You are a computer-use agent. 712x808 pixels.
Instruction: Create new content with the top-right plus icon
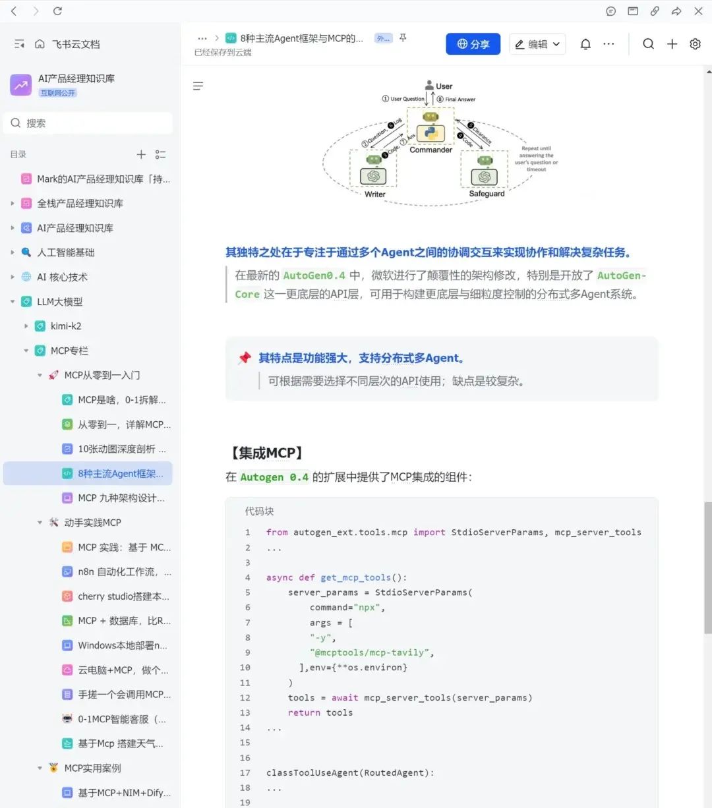coord(672,43)
